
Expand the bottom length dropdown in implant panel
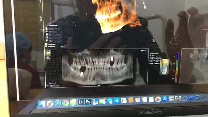(x=55, y=41)
